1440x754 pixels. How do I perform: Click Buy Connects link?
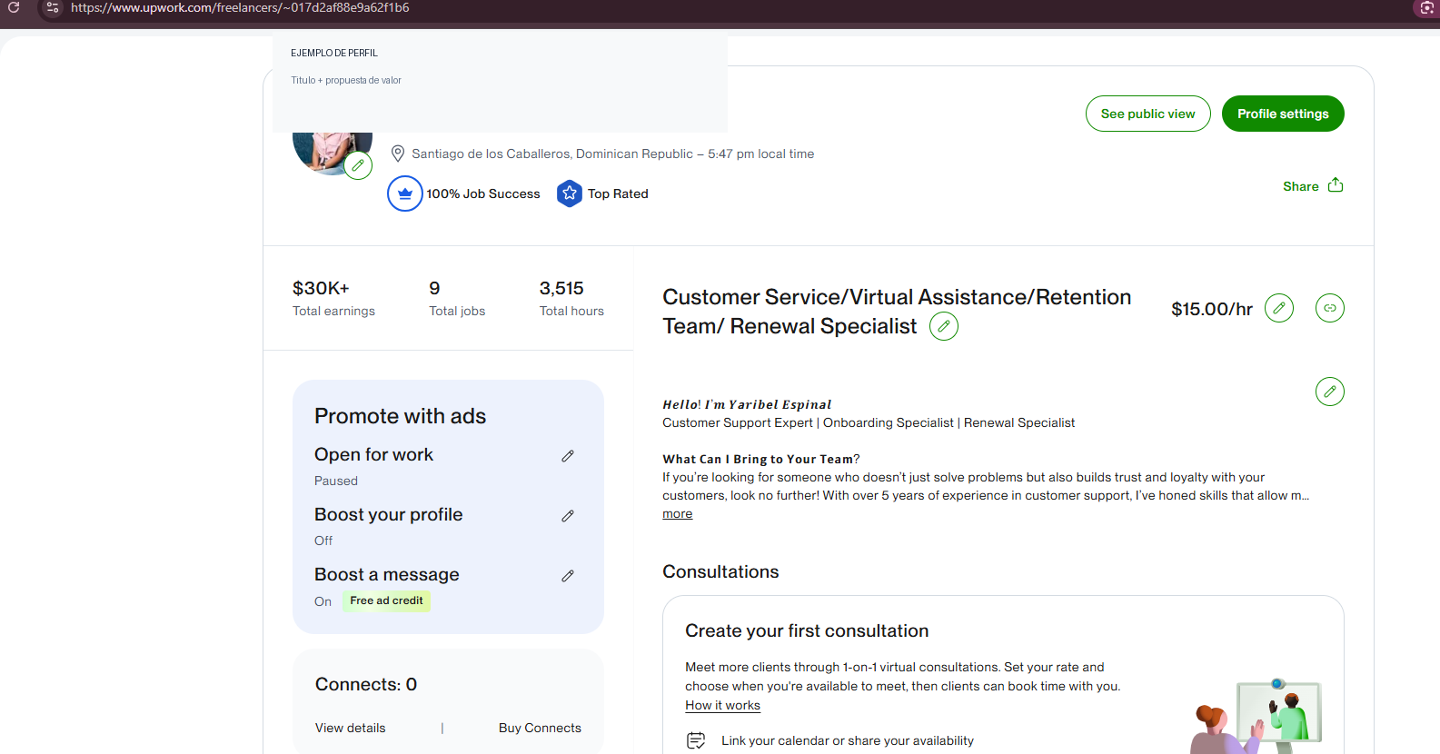point(540,728)
